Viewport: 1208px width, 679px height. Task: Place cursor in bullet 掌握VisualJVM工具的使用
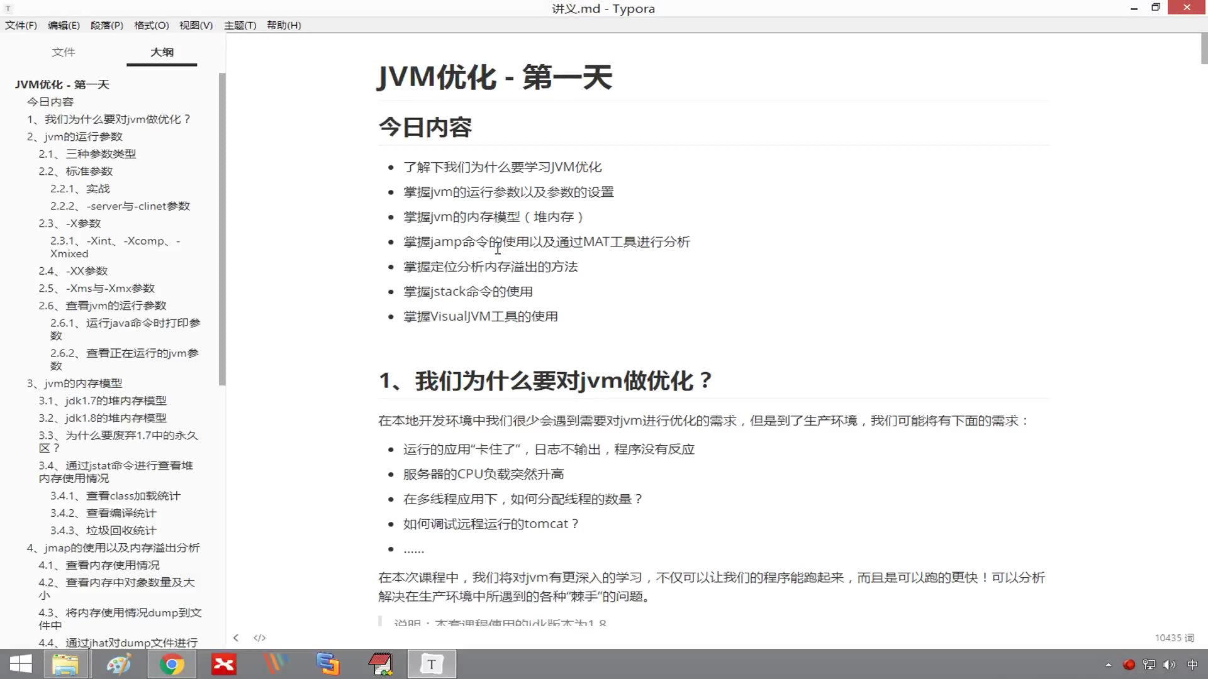[x=481, y=317]
